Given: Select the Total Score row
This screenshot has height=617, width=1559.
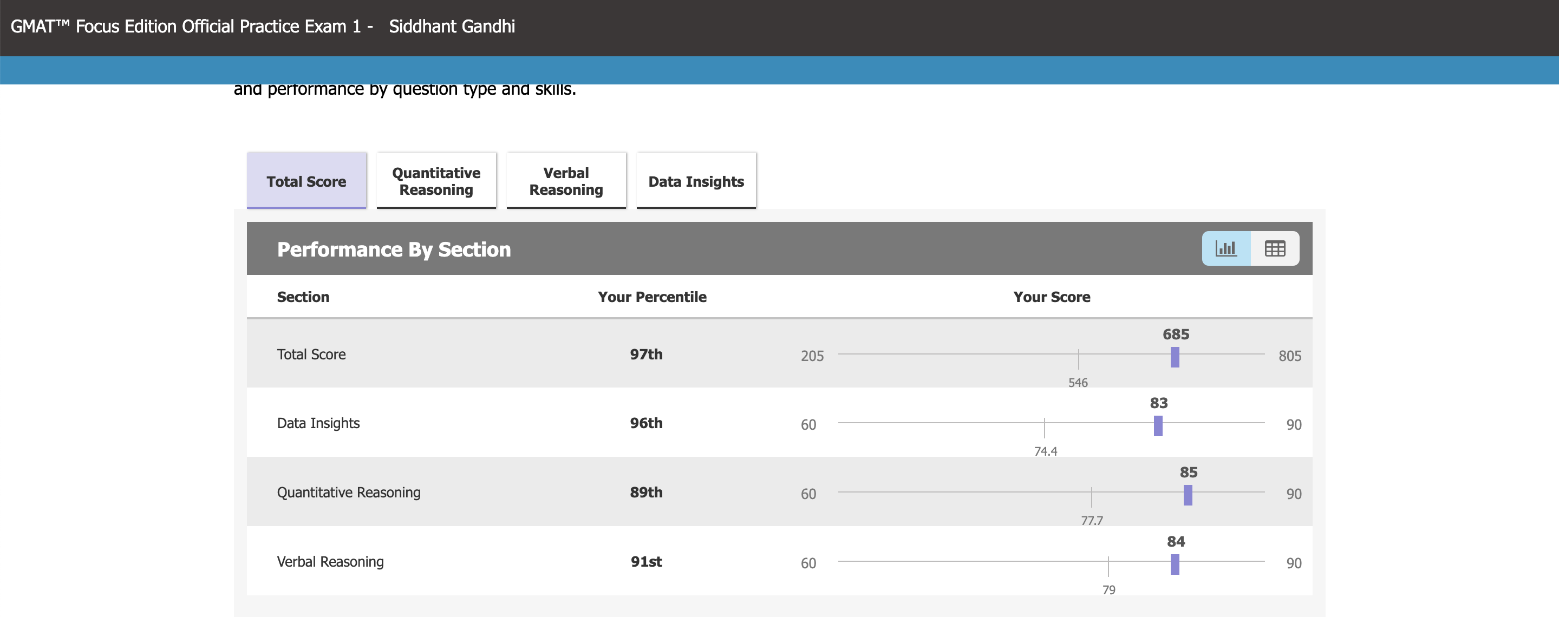Looking at the screenshot, I should tap(311, 355).
